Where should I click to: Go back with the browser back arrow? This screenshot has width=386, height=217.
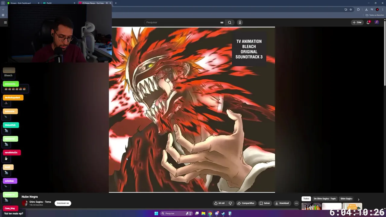(3, 9)
